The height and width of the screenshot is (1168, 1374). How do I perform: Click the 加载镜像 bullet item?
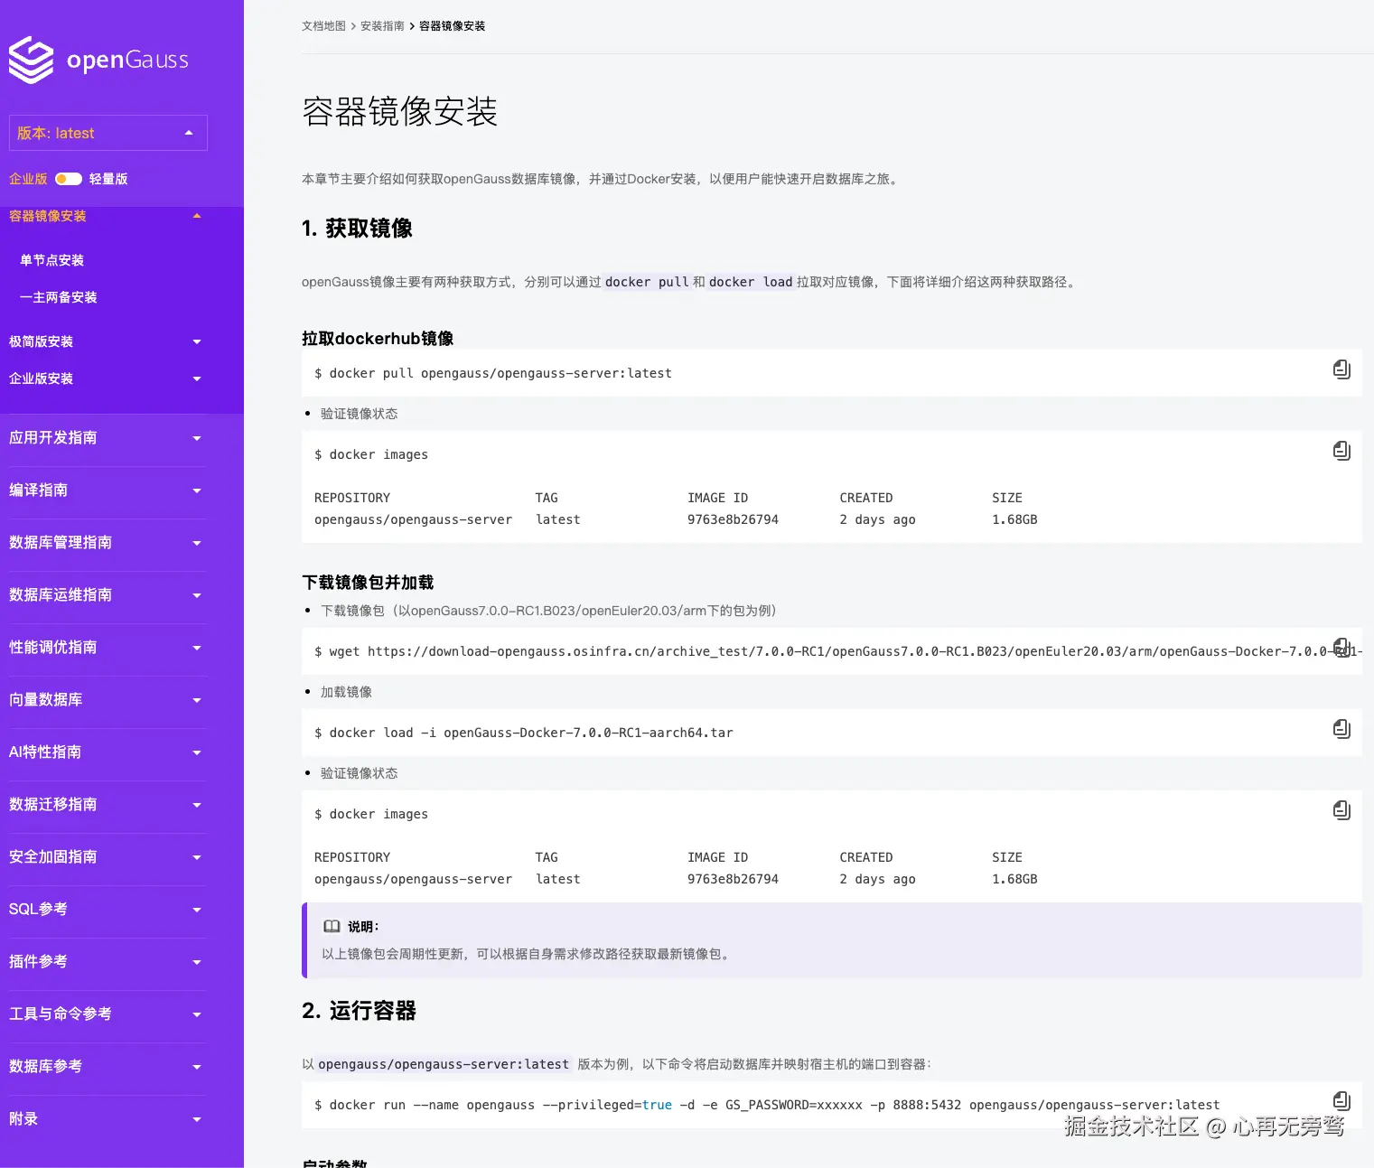click(346, 692)
